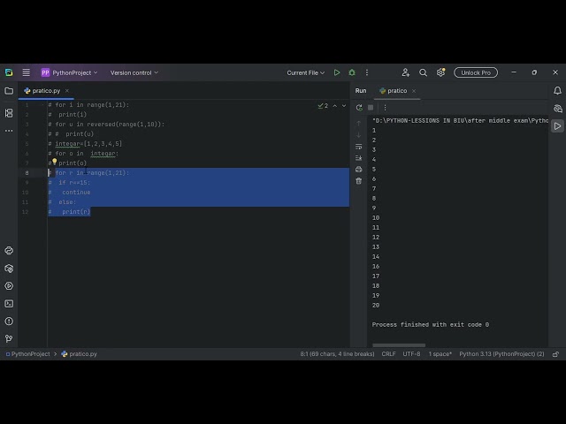Click the down arrow in Run console
Image resolution: width=566 pixels, height=424 pixels.
click(x=358, y=135)
